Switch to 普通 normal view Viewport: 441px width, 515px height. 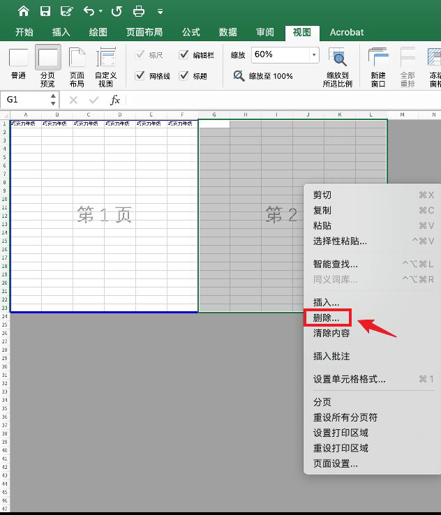pyautogui.click(x=18, y=64)
